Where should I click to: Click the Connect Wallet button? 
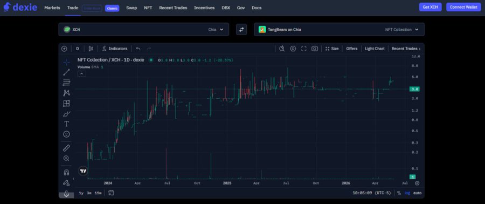[463, 7]
